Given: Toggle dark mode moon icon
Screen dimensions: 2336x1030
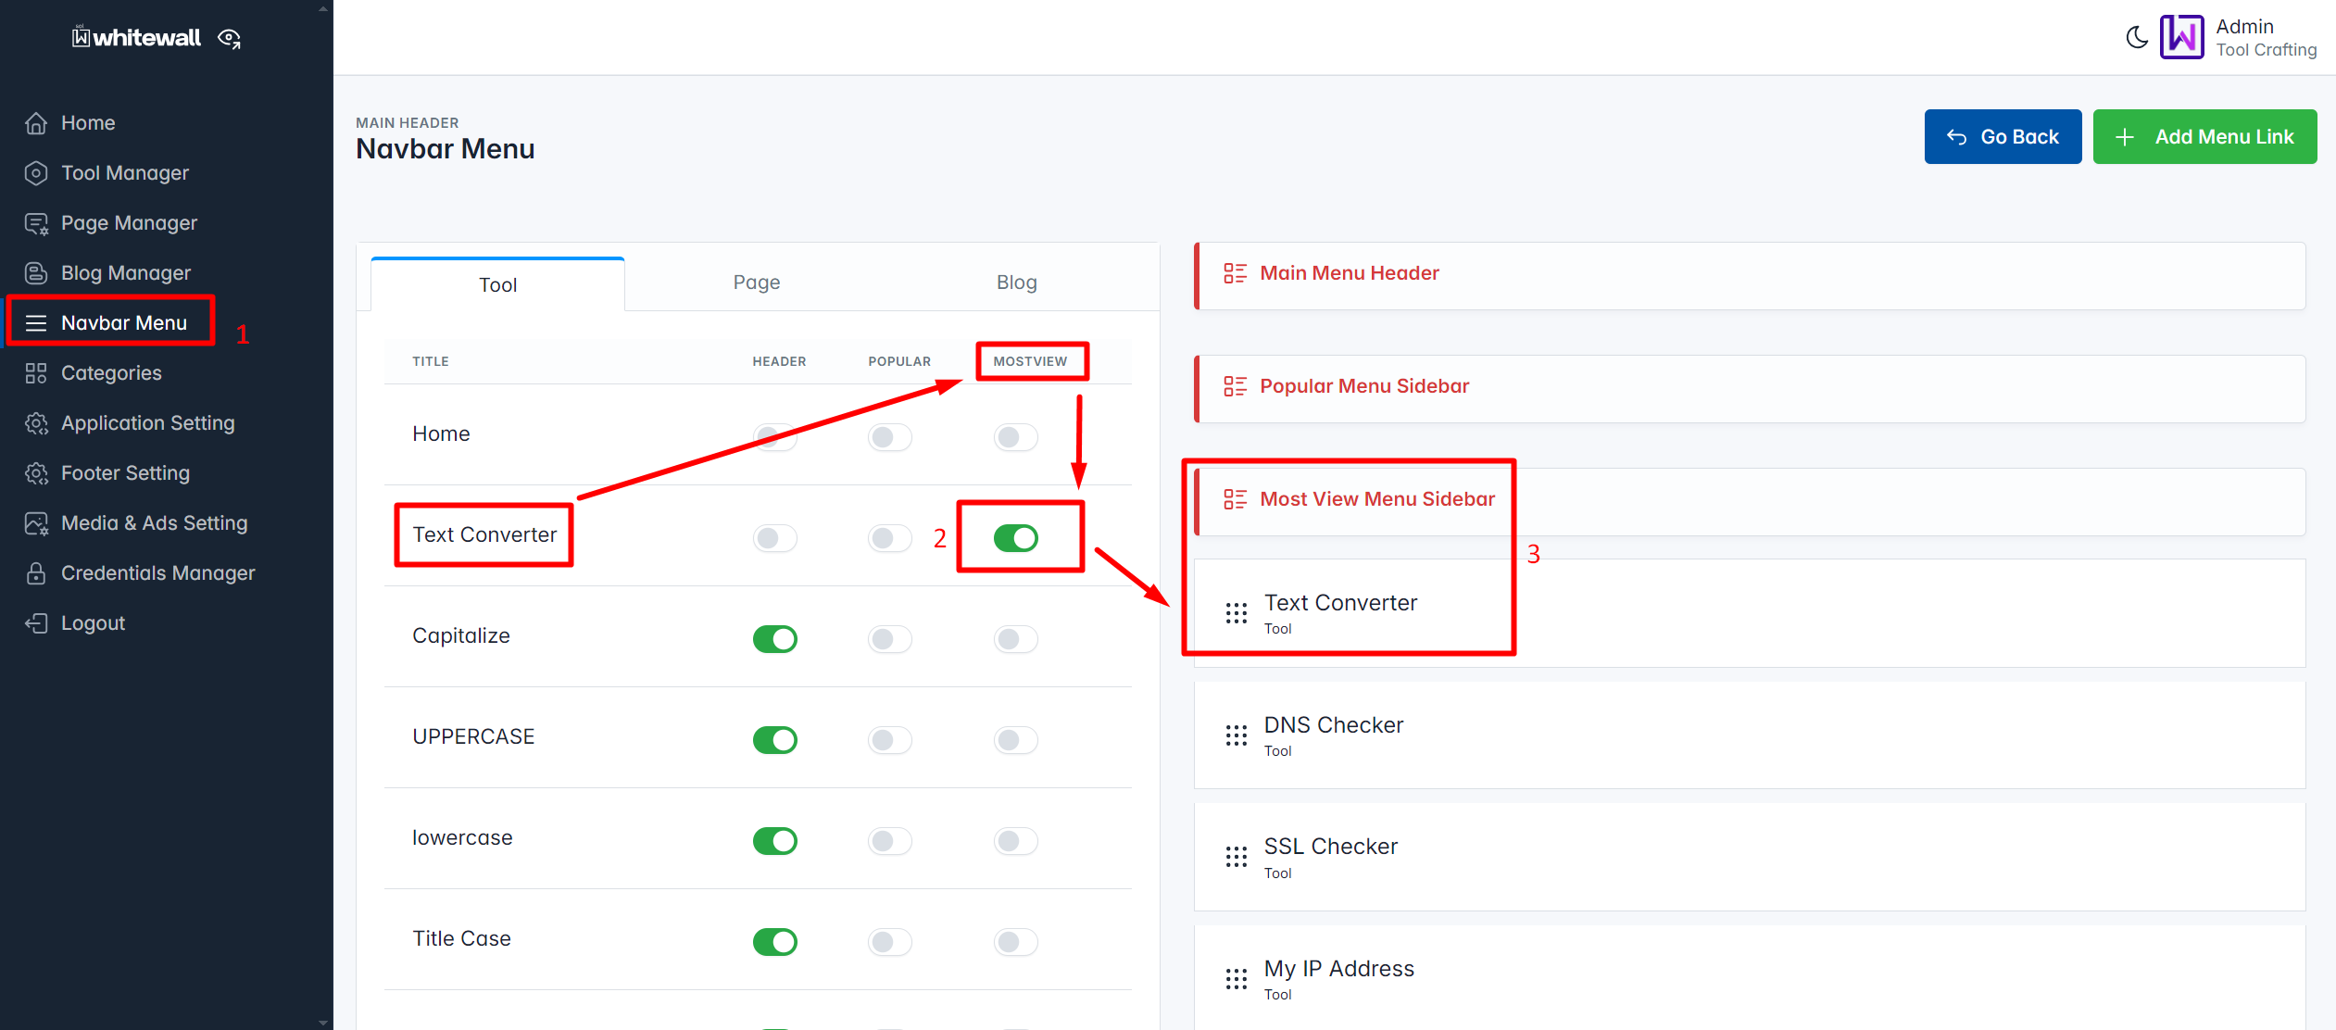Looking at the screenshot, I should [x=2137, y=37].
